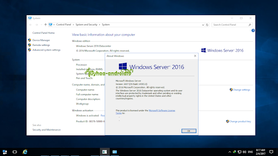Maximize the System window
Image resolution: width=278 pixels, height=156 pixels.
242,18
